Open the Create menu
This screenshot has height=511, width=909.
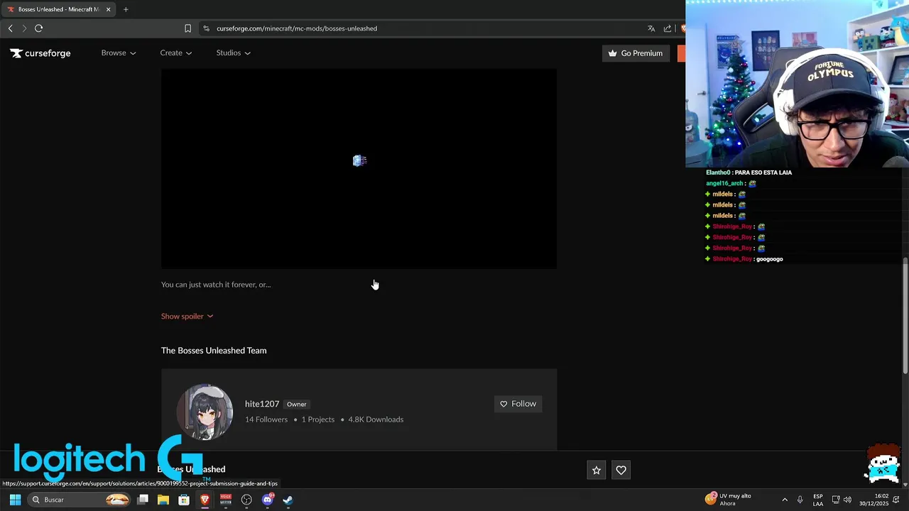pyautogui.click(x=175, y=53)
